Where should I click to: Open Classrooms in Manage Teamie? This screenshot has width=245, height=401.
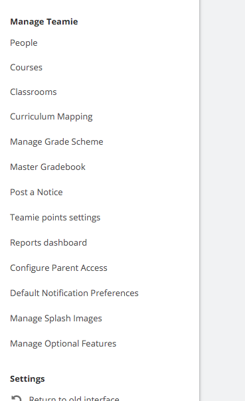33,92
